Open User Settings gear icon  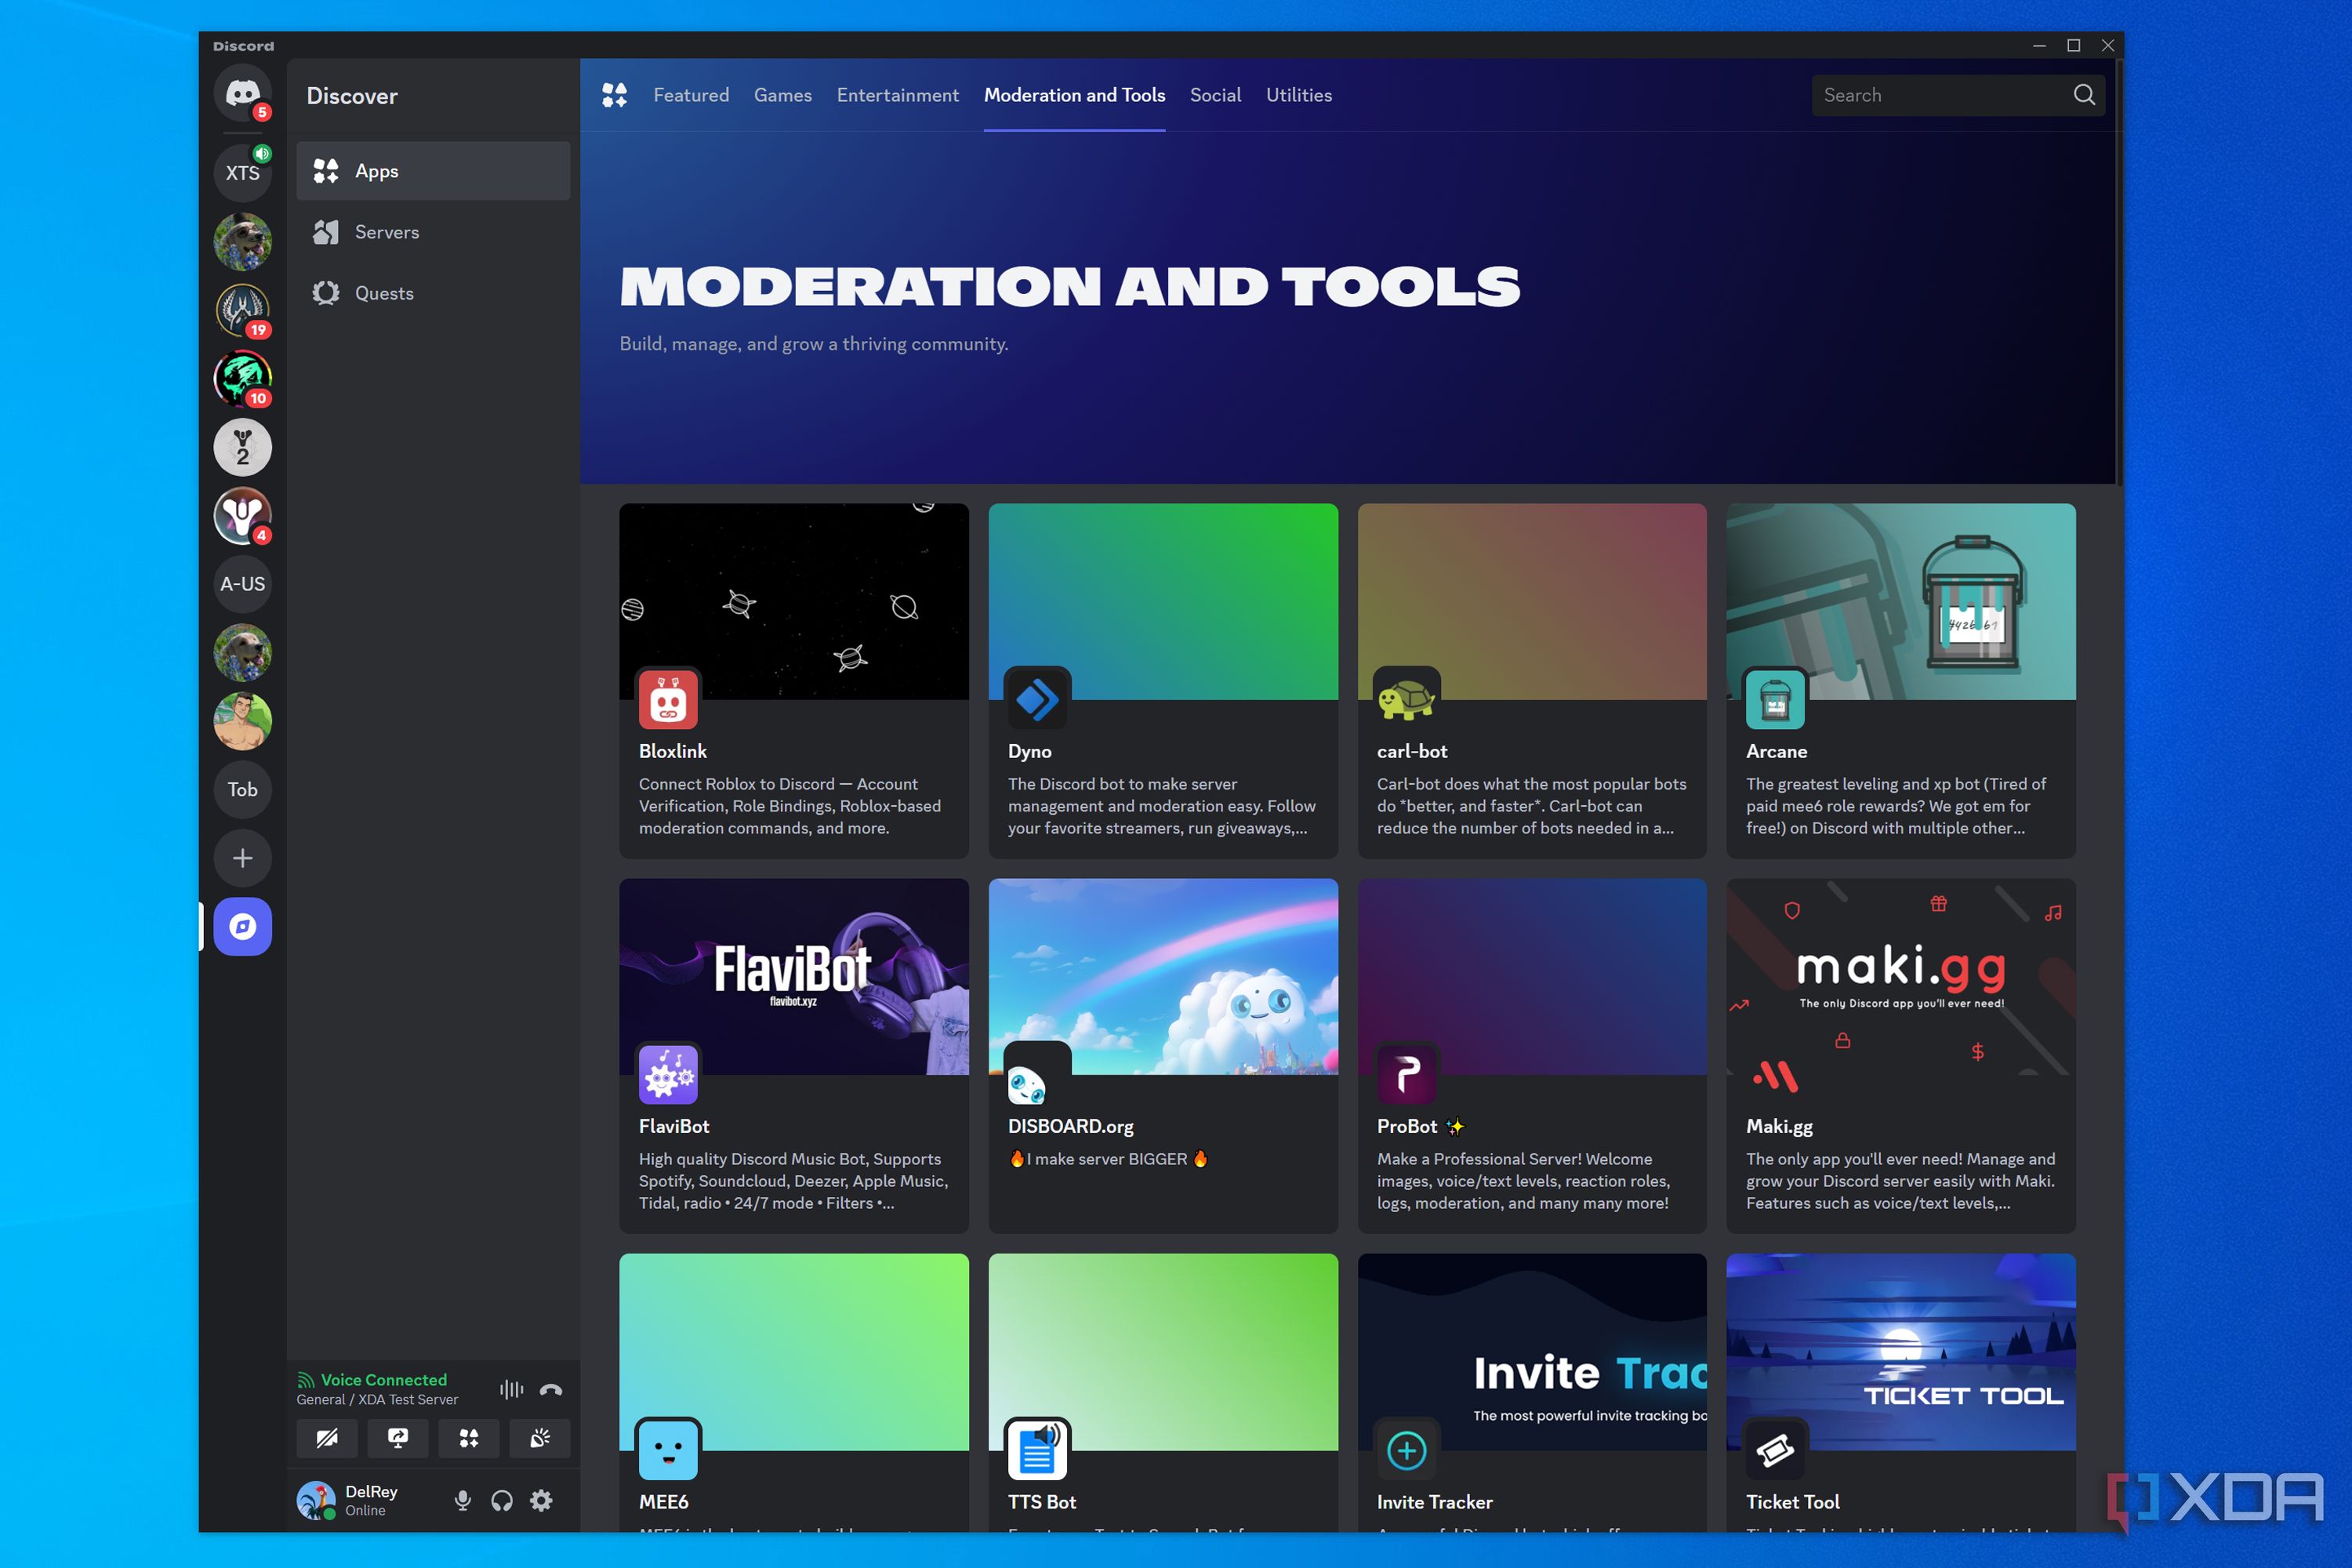coord(541,1500)
